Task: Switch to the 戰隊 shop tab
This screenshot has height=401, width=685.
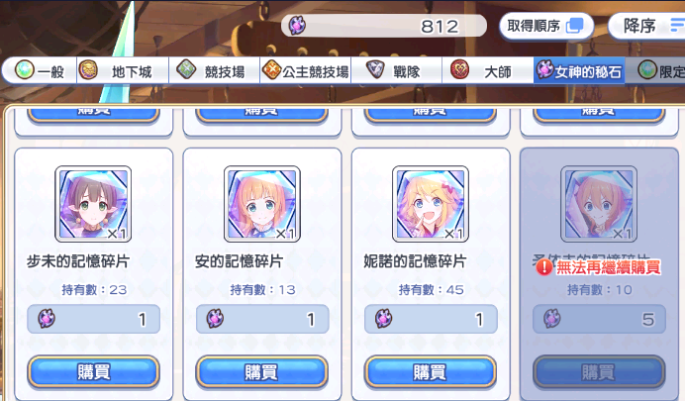Action: [x=397, y=70]
